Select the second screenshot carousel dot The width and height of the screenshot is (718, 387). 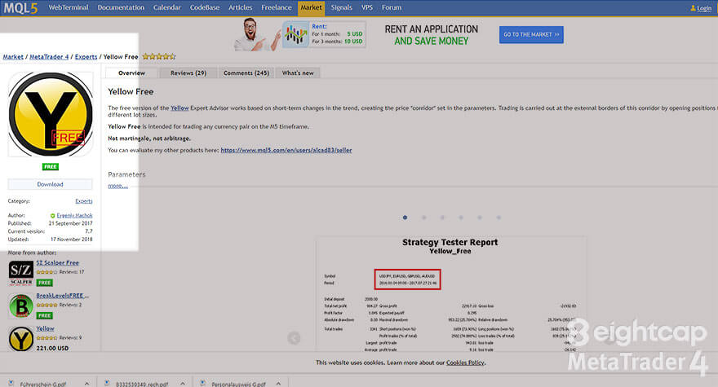click(424, 218)
